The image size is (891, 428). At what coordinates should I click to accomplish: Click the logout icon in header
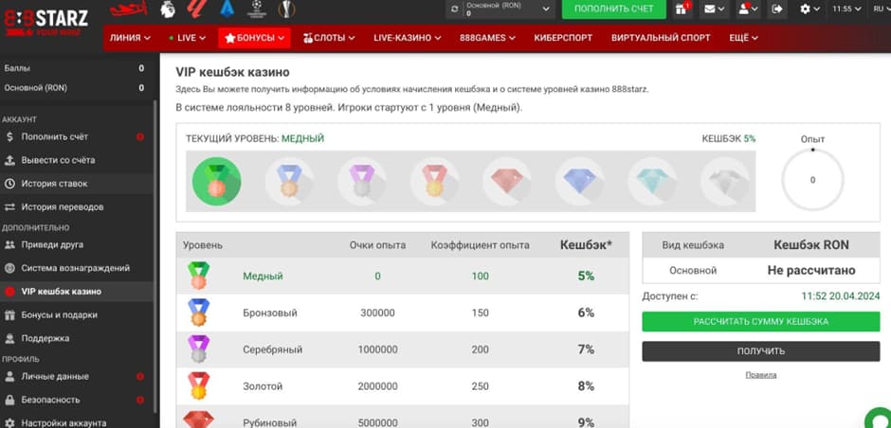(777, 9)
